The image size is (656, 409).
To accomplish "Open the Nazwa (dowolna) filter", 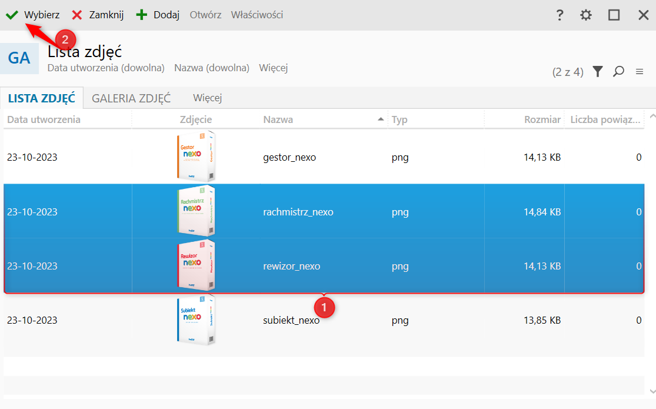I will click(x=212, y=68).
